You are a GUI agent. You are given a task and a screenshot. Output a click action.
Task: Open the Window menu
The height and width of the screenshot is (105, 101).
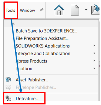point(27,10)
